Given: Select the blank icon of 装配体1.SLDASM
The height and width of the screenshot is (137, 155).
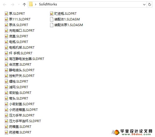Looking at the screenshot, I should [52, 19].
